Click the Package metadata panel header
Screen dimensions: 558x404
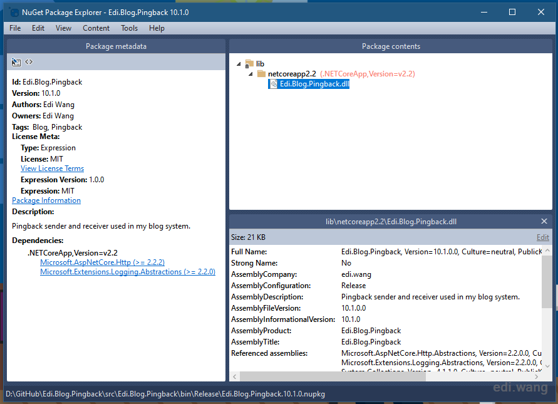coord(116,46)
